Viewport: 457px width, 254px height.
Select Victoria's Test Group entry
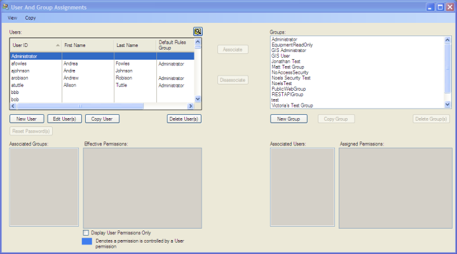[x=292, y=105]
